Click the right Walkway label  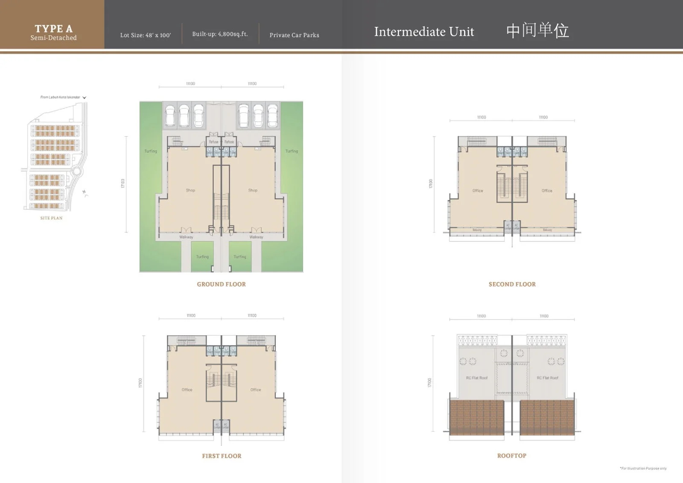[x=256, y=237]
